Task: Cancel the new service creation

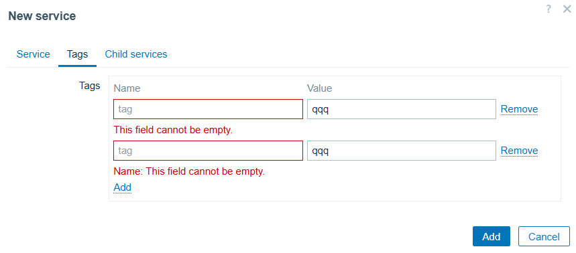Action: [x=544, y=236]
